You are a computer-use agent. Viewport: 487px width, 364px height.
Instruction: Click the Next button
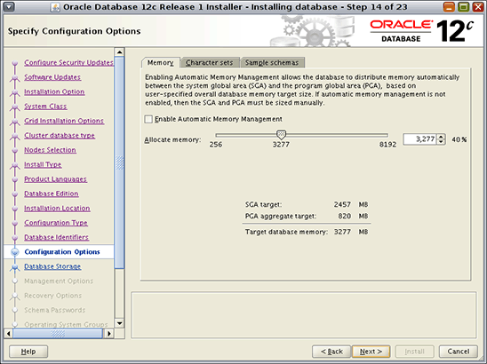tap(371, 352)
